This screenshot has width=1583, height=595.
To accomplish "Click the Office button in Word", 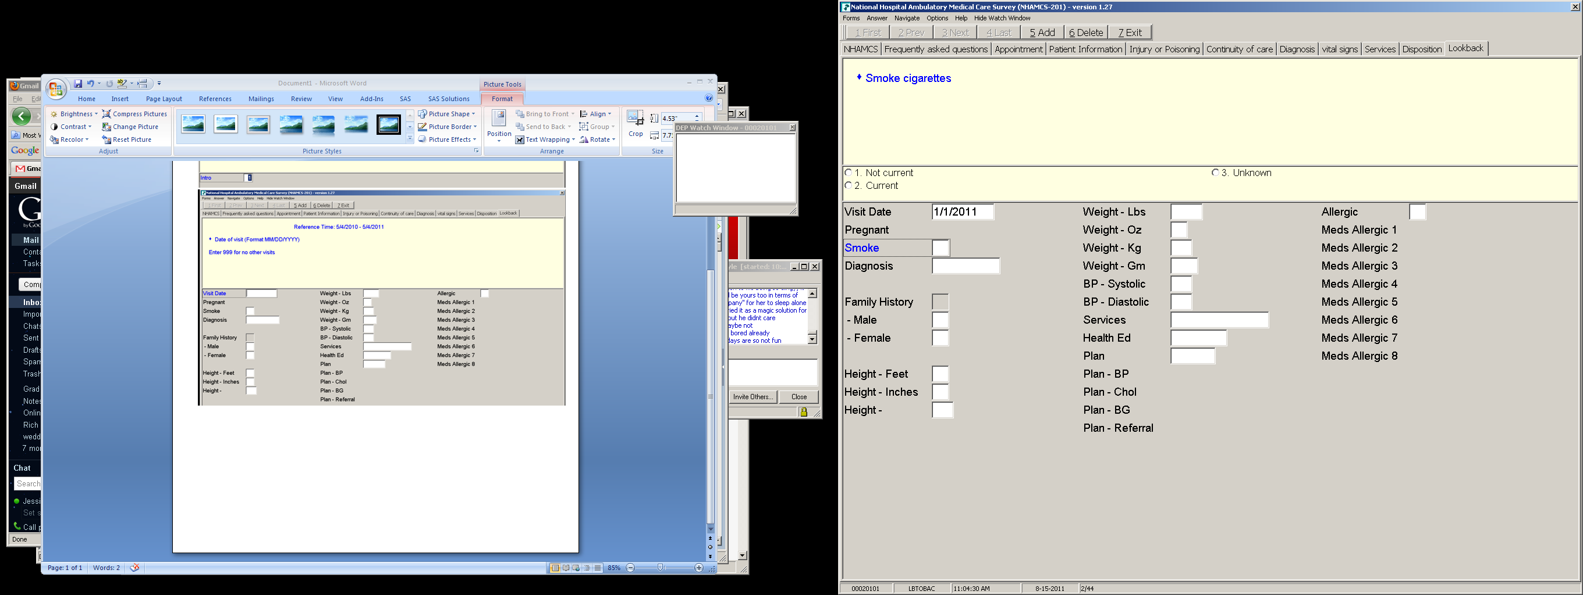I will (56, 89).
